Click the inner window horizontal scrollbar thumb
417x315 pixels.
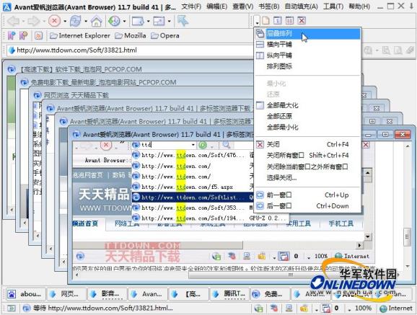point(157,245)
